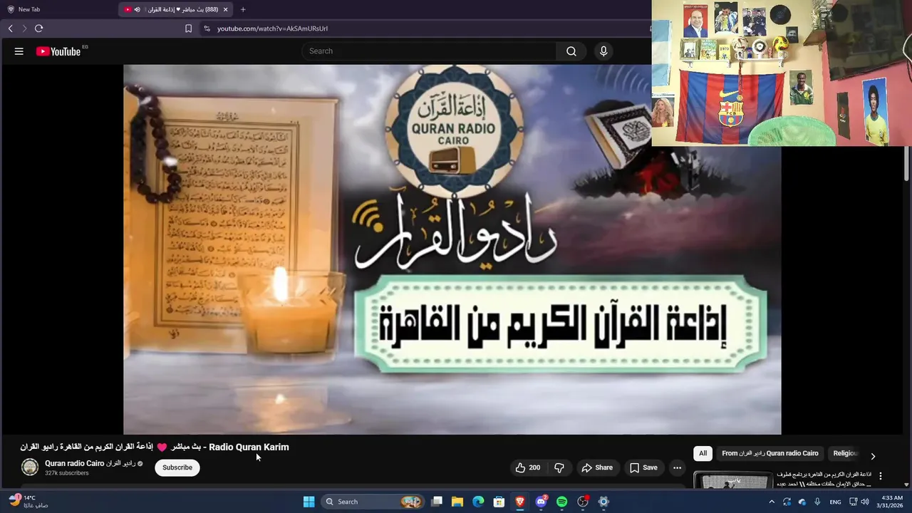Like the video with thumbs up
The width and height of the screenshot is (912, 513).
pos(528,467)
